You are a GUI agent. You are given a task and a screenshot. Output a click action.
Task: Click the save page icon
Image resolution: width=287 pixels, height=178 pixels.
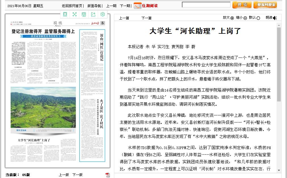pos(84,14)
